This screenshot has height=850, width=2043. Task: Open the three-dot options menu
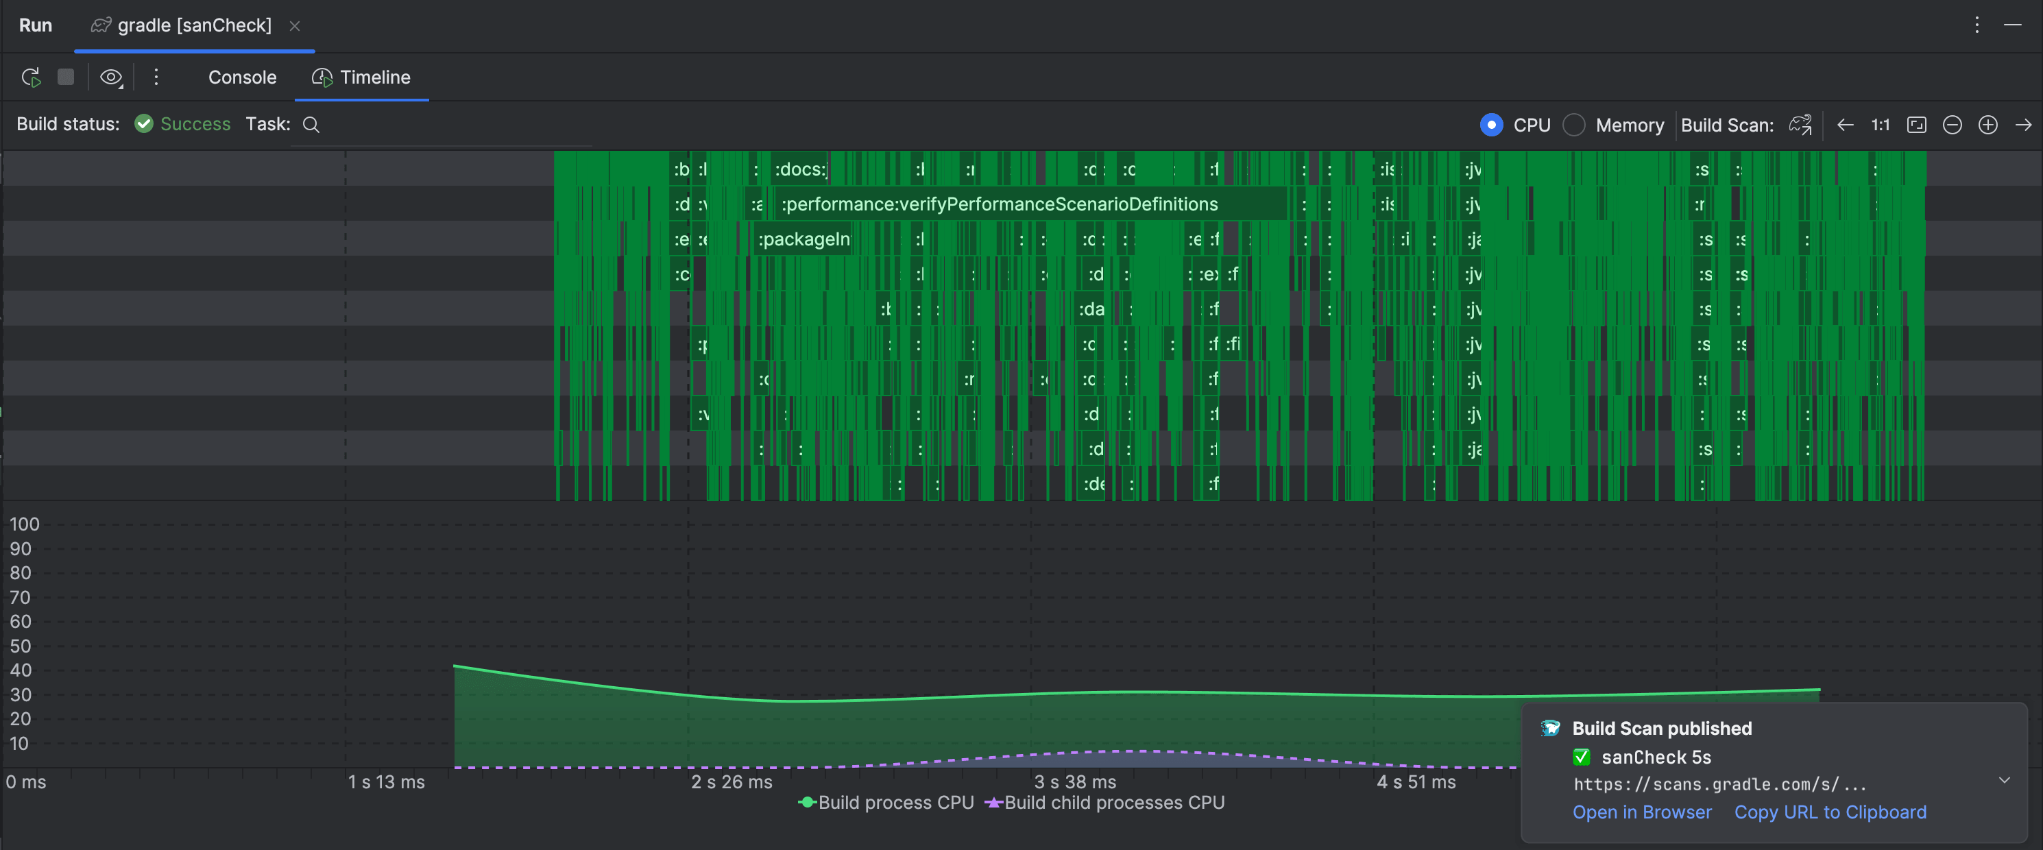coord(156,77)
